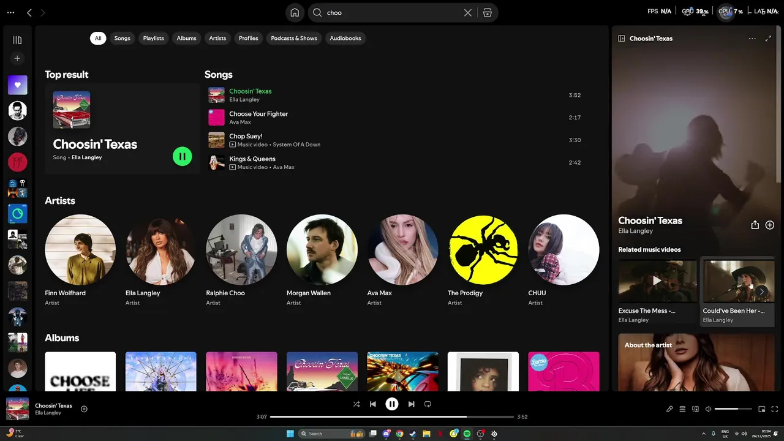
Task: Navigate back with the left arrow
Action: [29, 12]
